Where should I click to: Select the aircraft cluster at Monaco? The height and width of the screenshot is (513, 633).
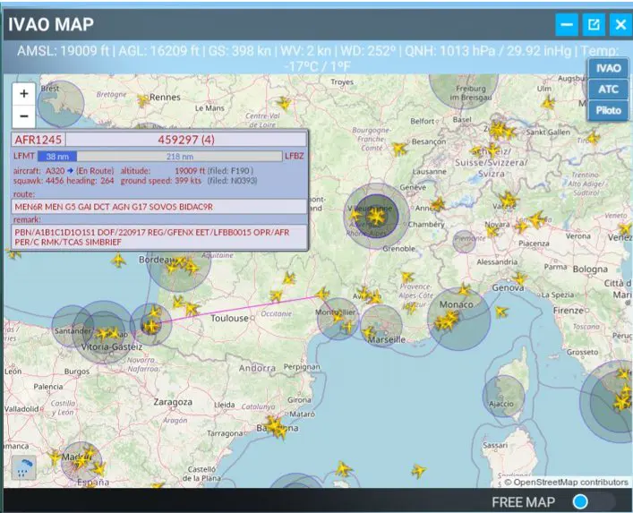pyautogui.click(x=447, y=321)
